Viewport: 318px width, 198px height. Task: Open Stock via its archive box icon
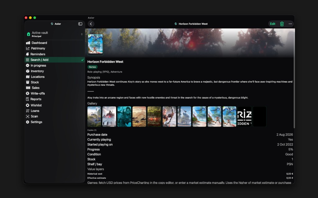[28, 82]
